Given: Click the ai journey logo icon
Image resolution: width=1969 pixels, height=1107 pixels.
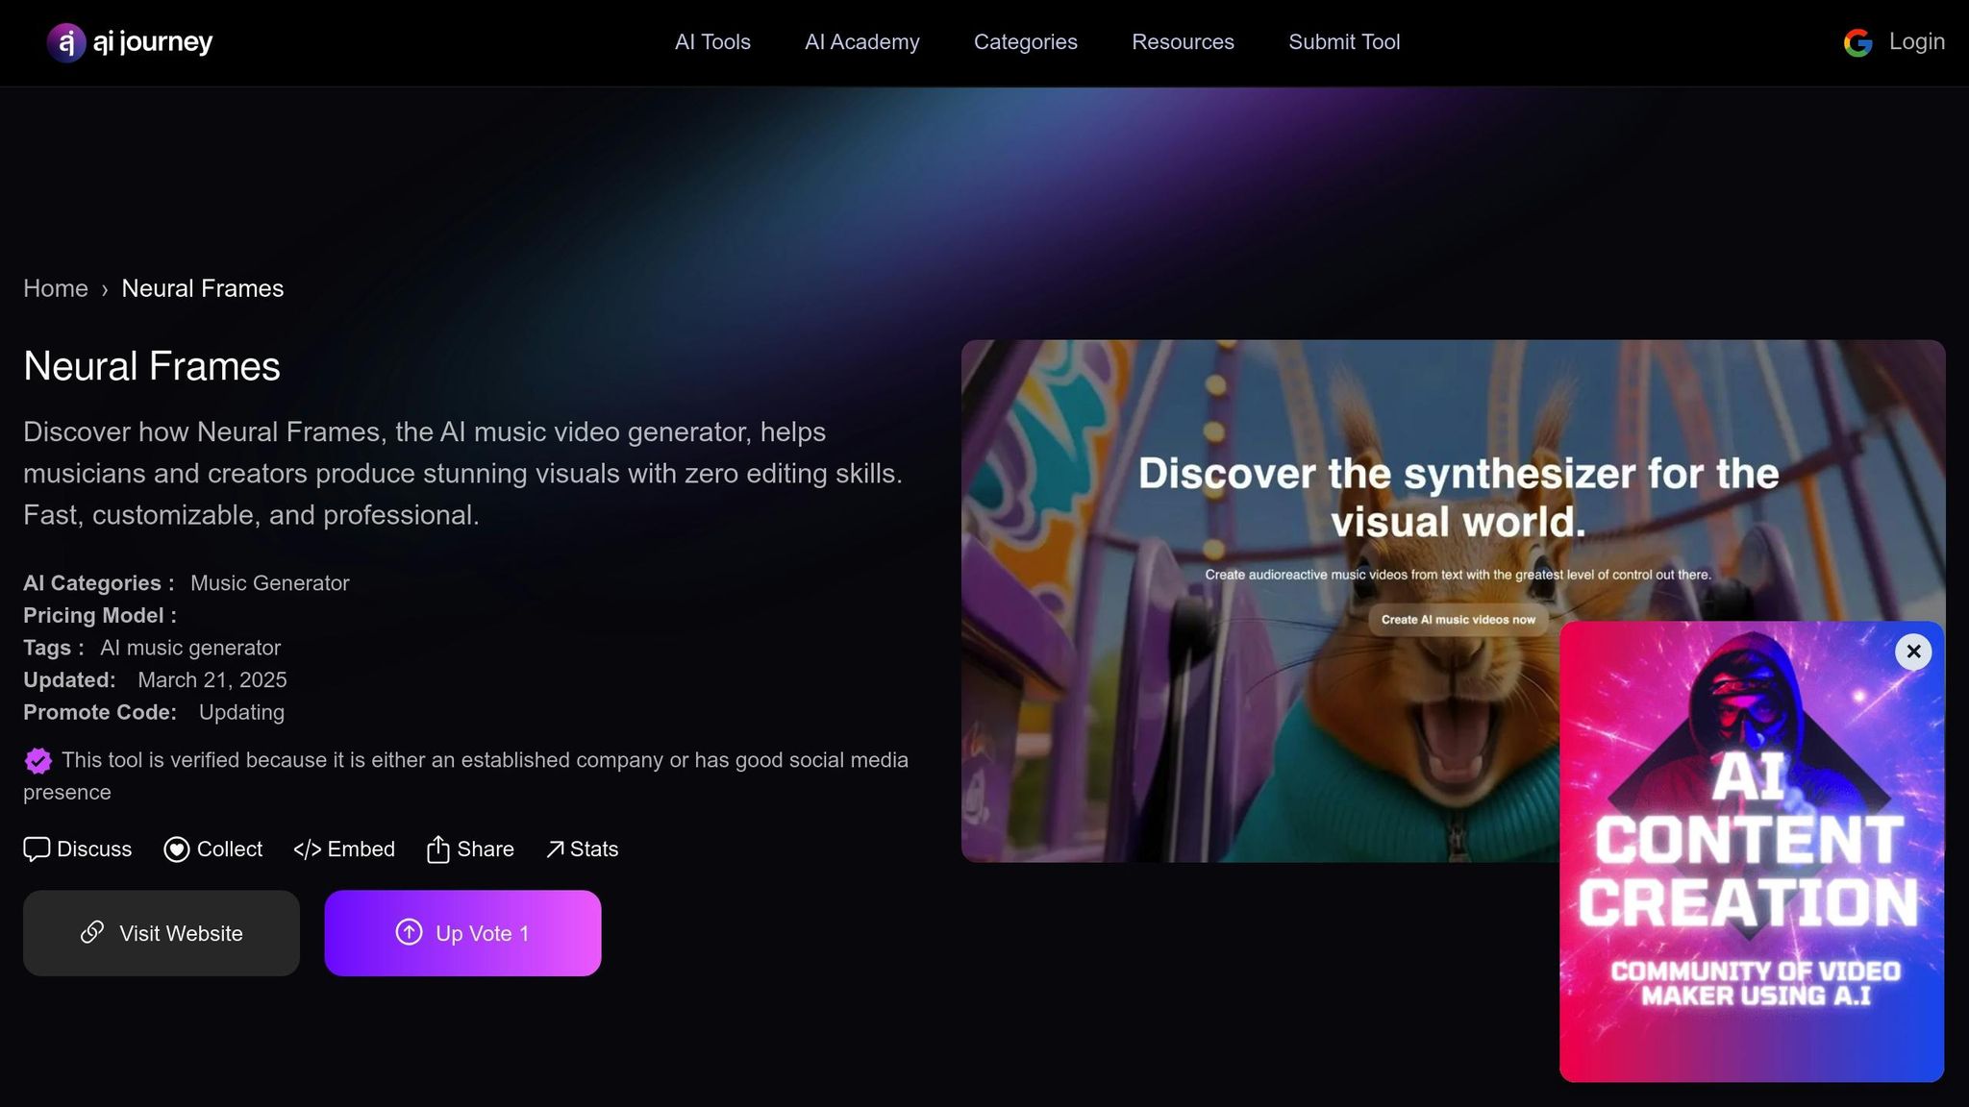Looking at the screenshot, I should (66, 42).
